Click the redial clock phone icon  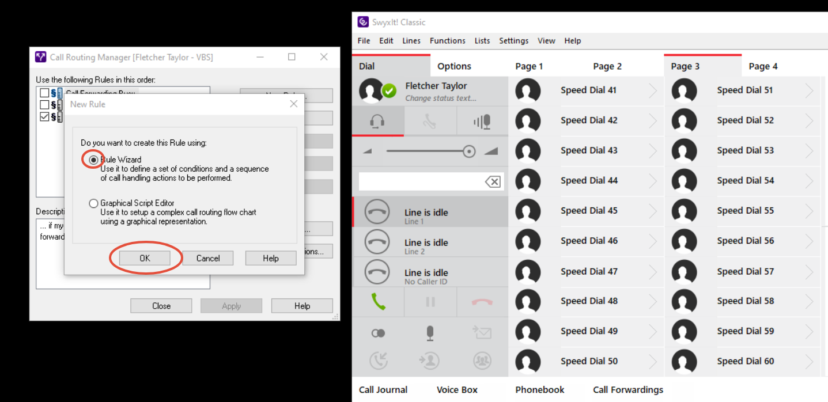point(378,361)
